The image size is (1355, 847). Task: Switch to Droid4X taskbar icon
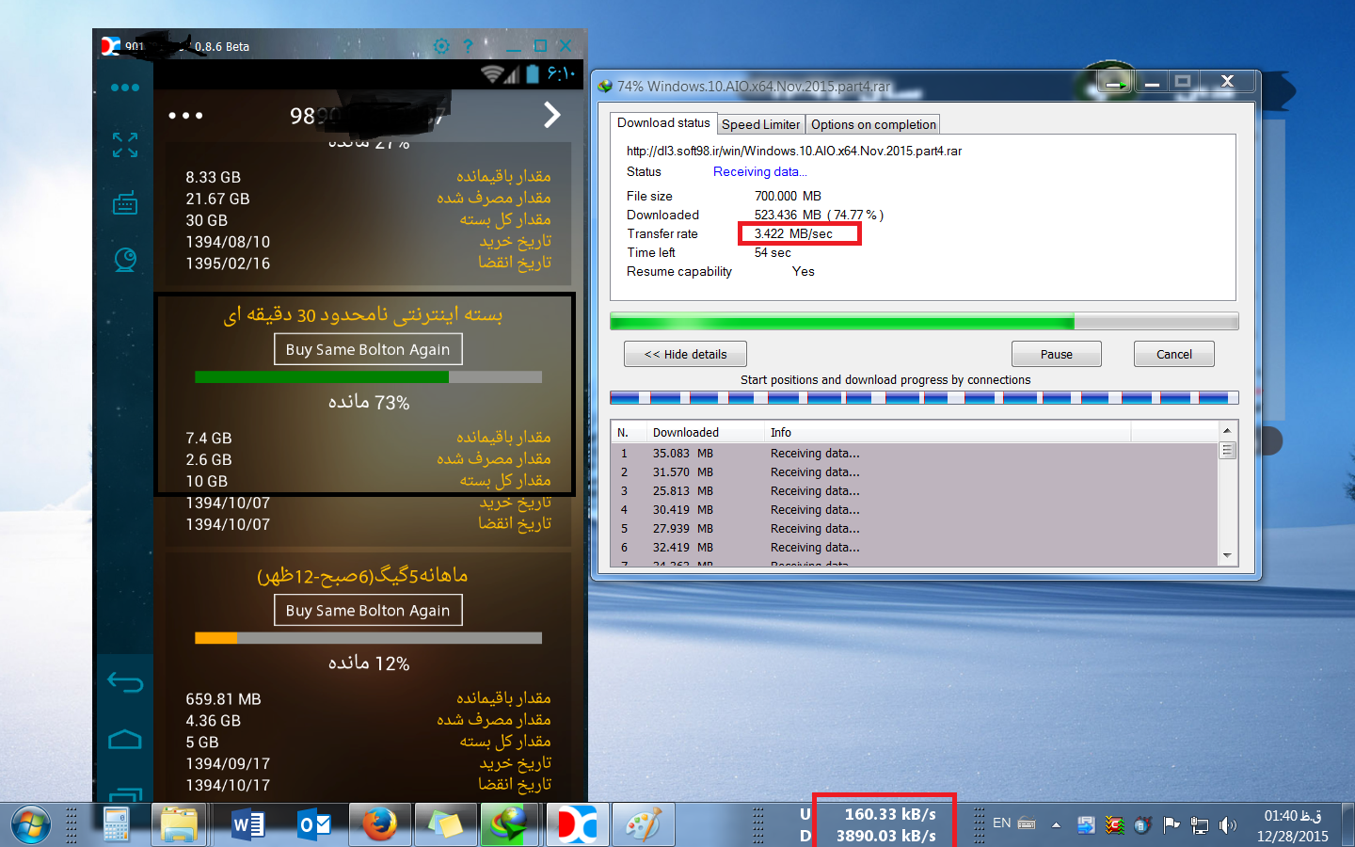(577, 825)
